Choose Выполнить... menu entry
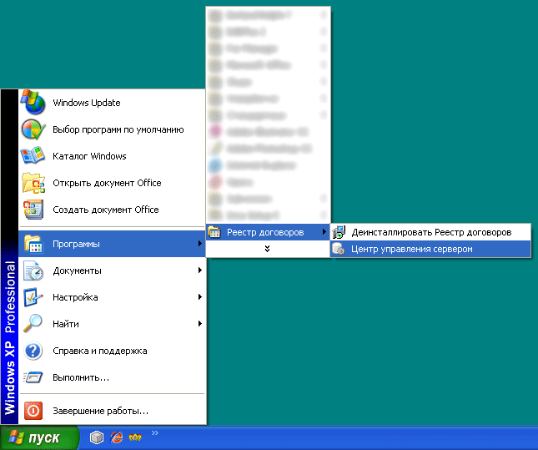Viewport: 538px width, 450px height. click(x=113, y=377)
